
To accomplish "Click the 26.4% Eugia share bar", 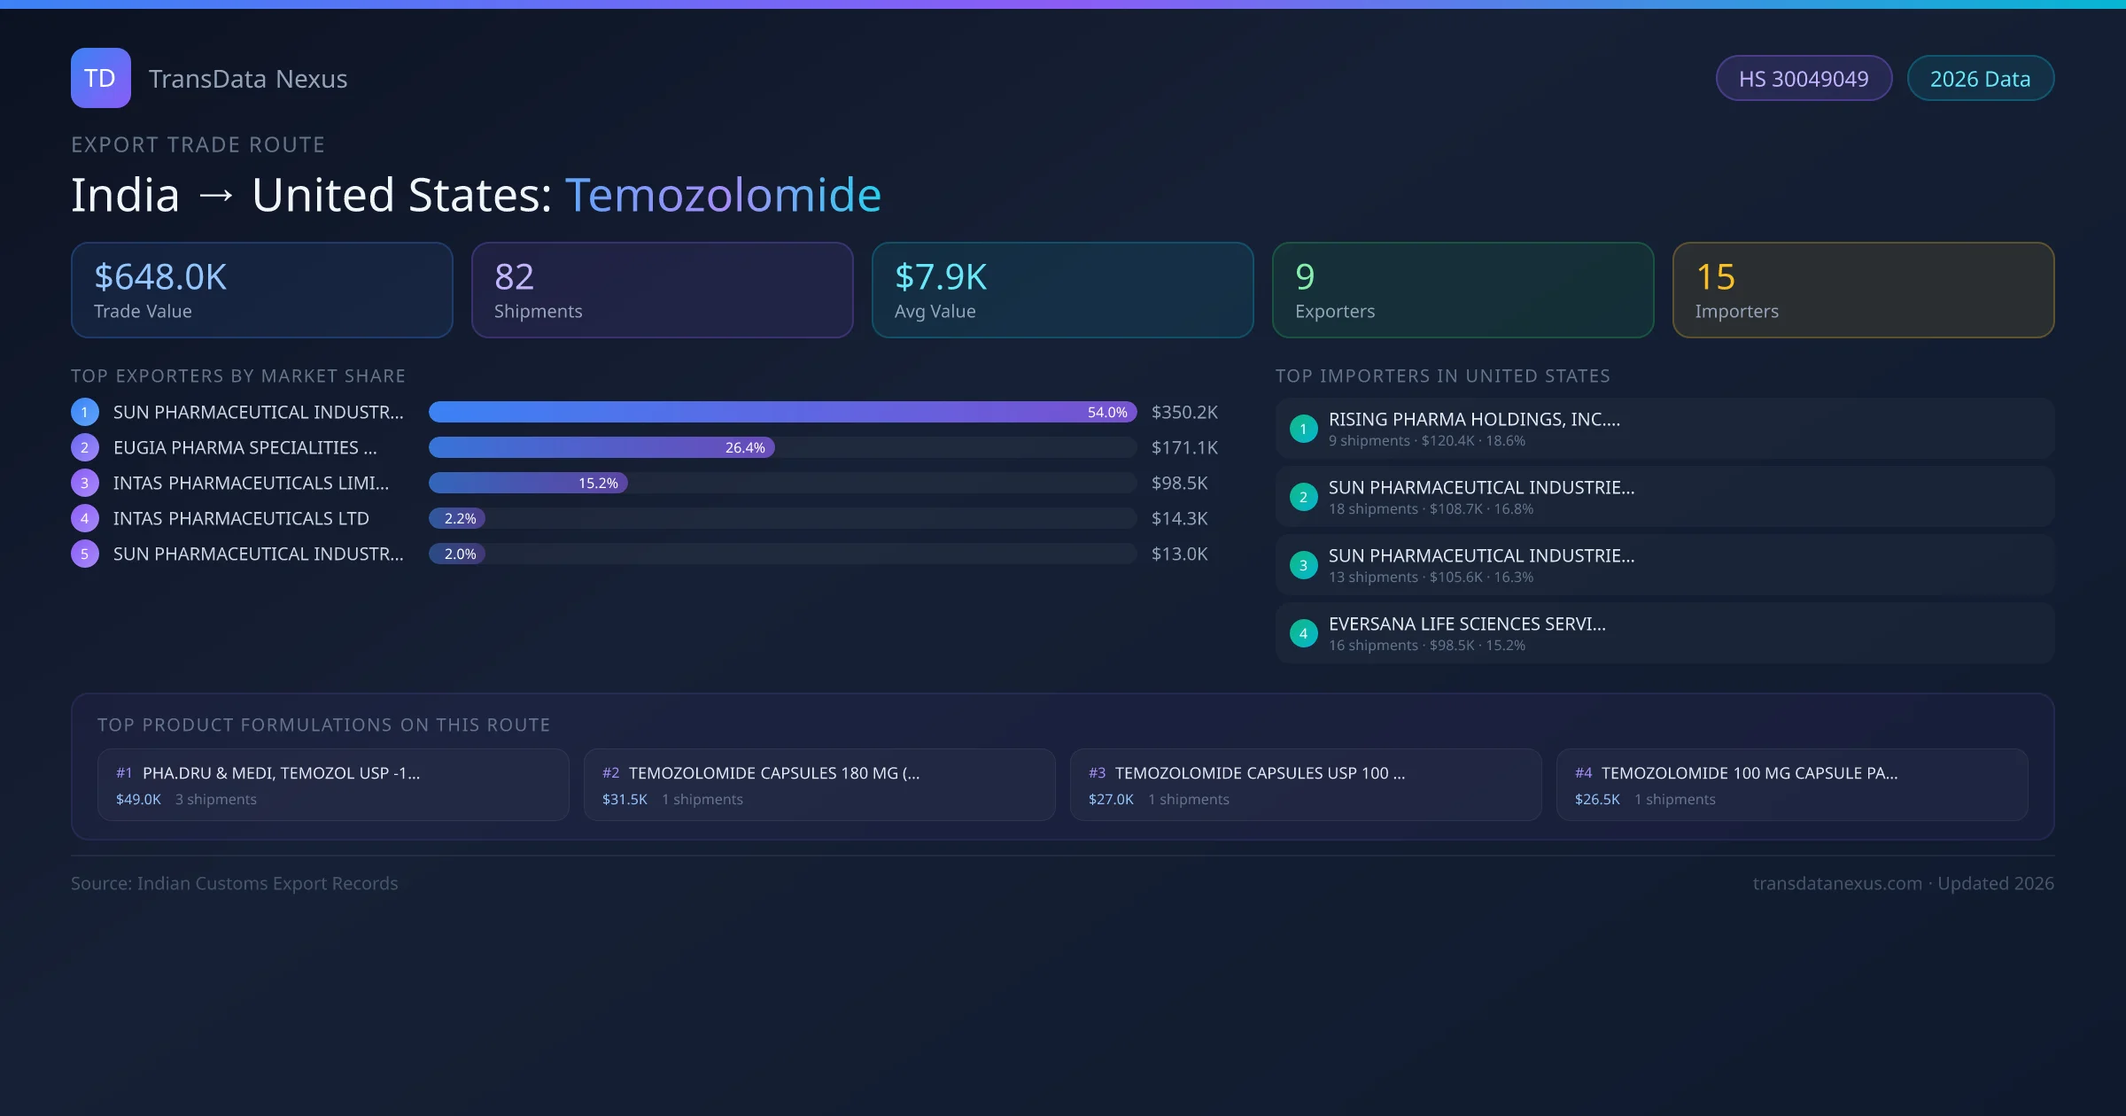I will point(601,447).
